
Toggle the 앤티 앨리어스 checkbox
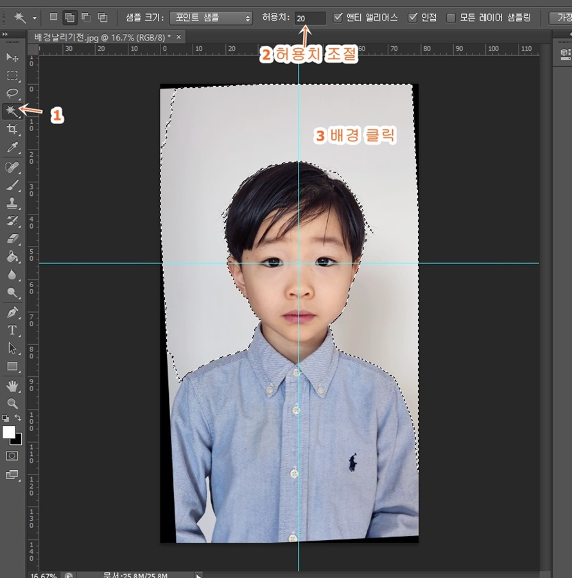pos(337,17)
